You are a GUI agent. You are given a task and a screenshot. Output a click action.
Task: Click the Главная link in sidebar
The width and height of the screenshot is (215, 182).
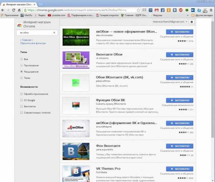tap(27, 40)
